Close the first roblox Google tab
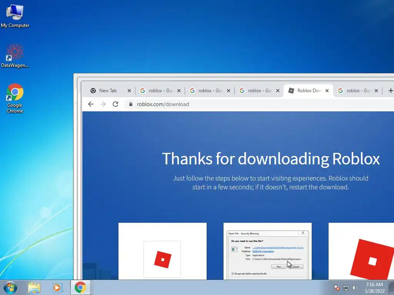The height and width of the screenshot is (295, 394). [179, 91]
